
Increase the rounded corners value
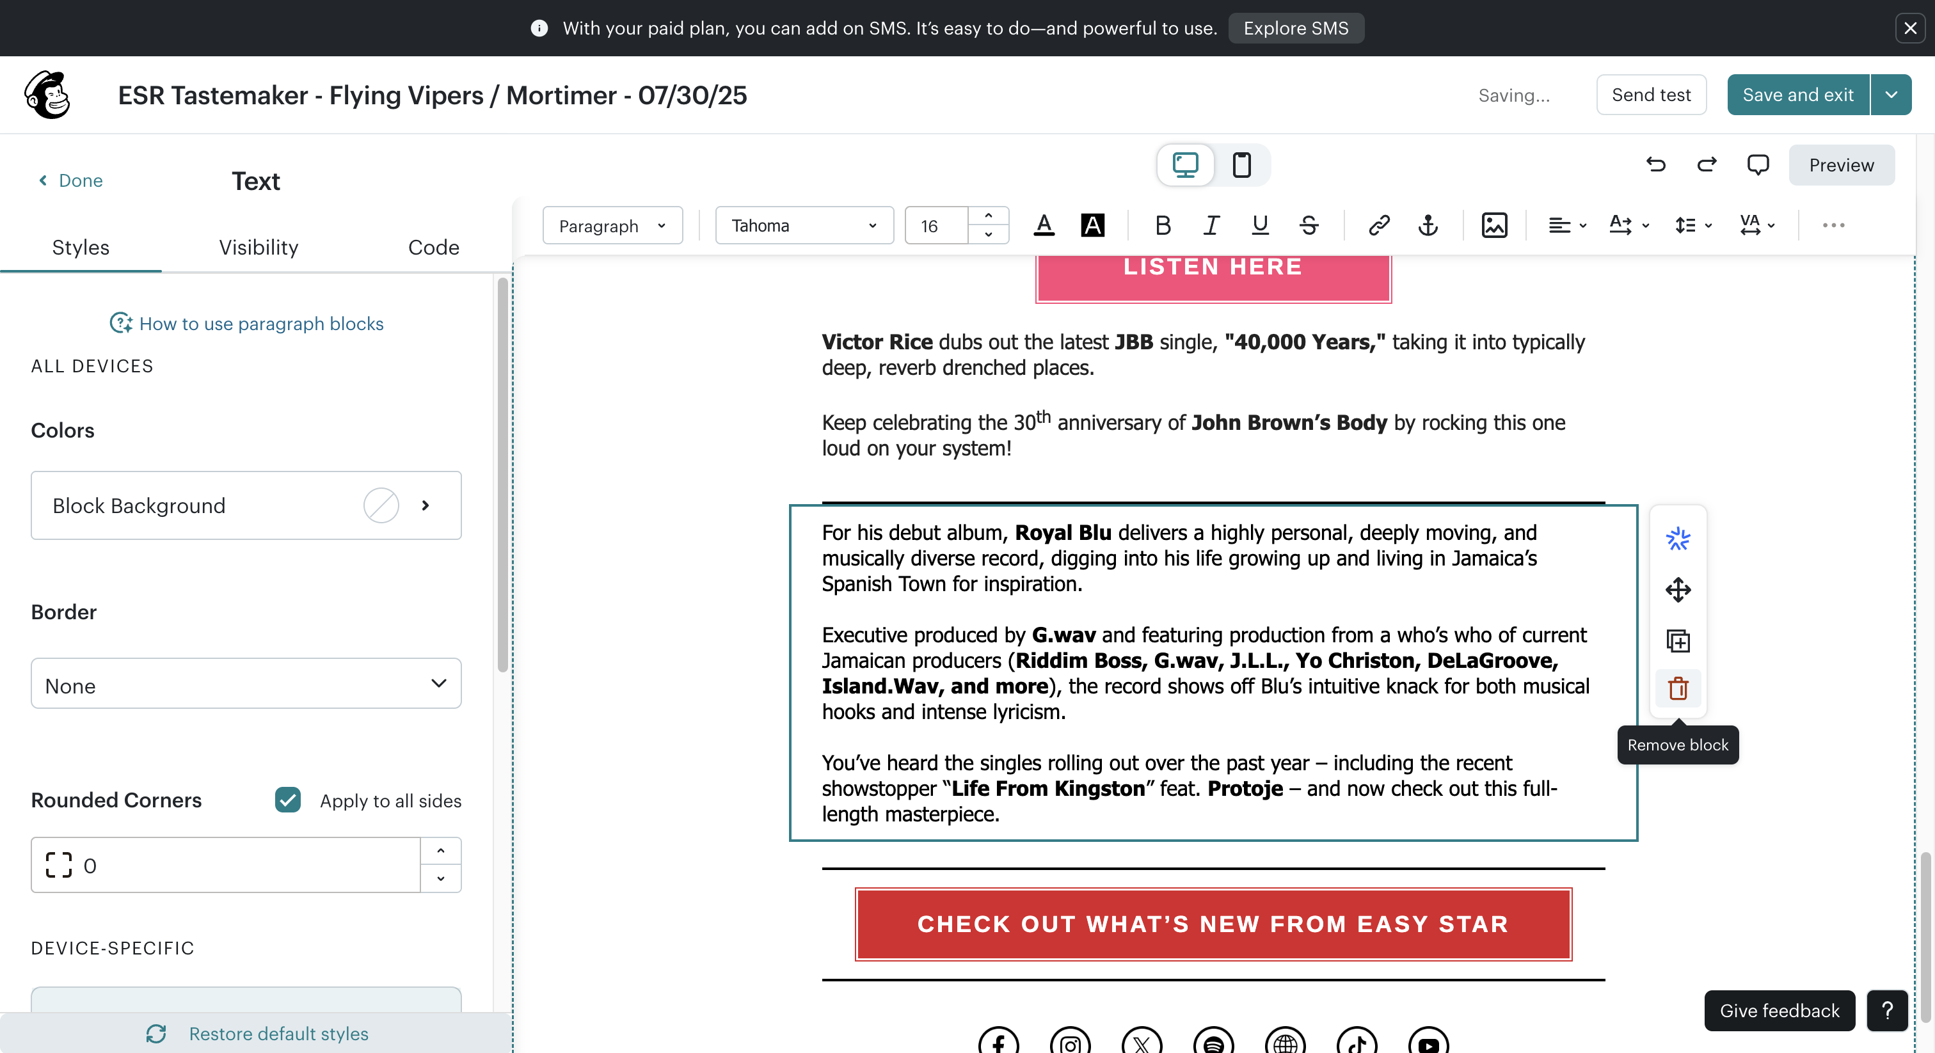pos(440,851)
